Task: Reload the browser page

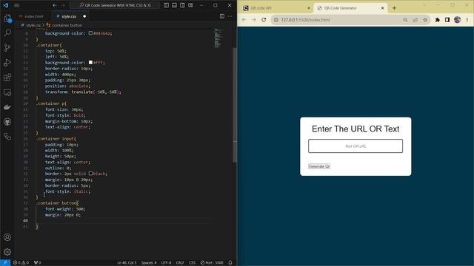Action: [264, 20]
